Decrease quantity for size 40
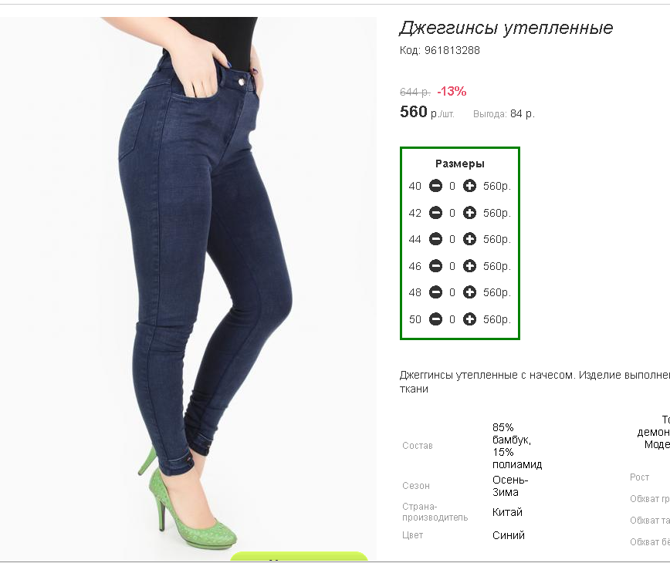The image size is (670, 563). pos(435,186)
